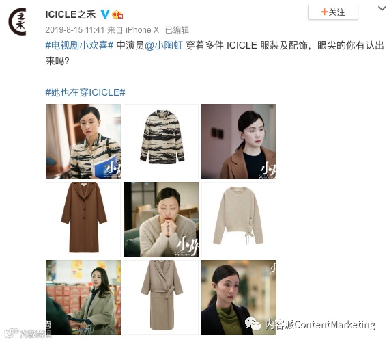
Task: Open hashtag #电视剧小欢喜# link
Action: point(79,46)
